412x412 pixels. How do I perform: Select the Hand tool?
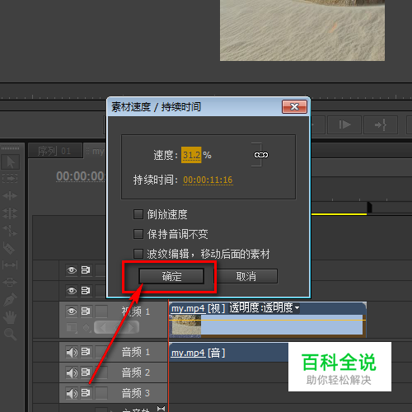click(10, 316)
